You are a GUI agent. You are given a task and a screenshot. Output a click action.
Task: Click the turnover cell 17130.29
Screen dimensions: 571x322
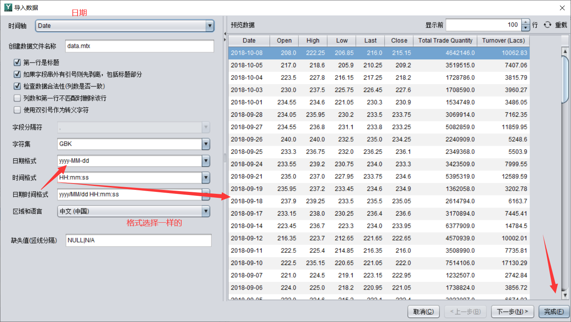click(x=503, y=263)
